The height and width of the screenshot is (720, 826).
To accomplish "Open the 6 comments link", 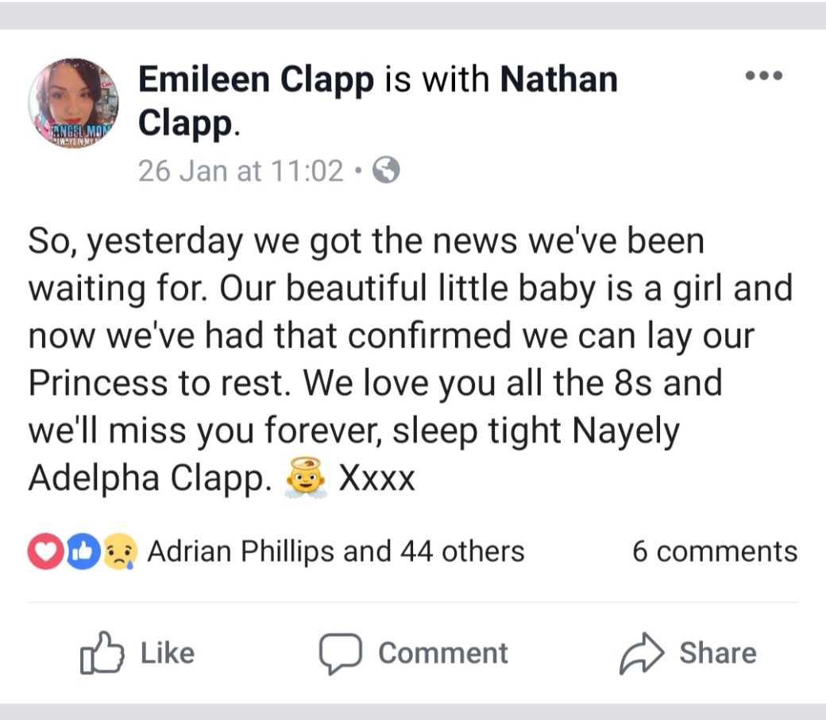I will 714,552.
